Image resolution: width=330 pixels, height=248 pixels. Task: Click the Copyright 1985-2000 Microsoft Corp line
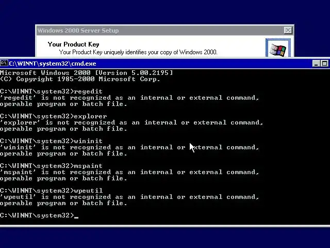point(80,79)
